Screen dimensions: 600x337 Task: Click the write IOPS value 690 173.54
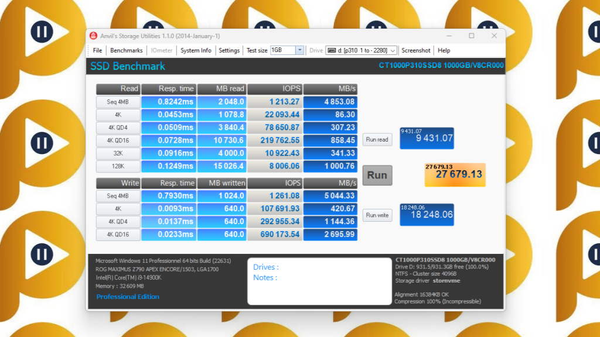tap(275, 235)
